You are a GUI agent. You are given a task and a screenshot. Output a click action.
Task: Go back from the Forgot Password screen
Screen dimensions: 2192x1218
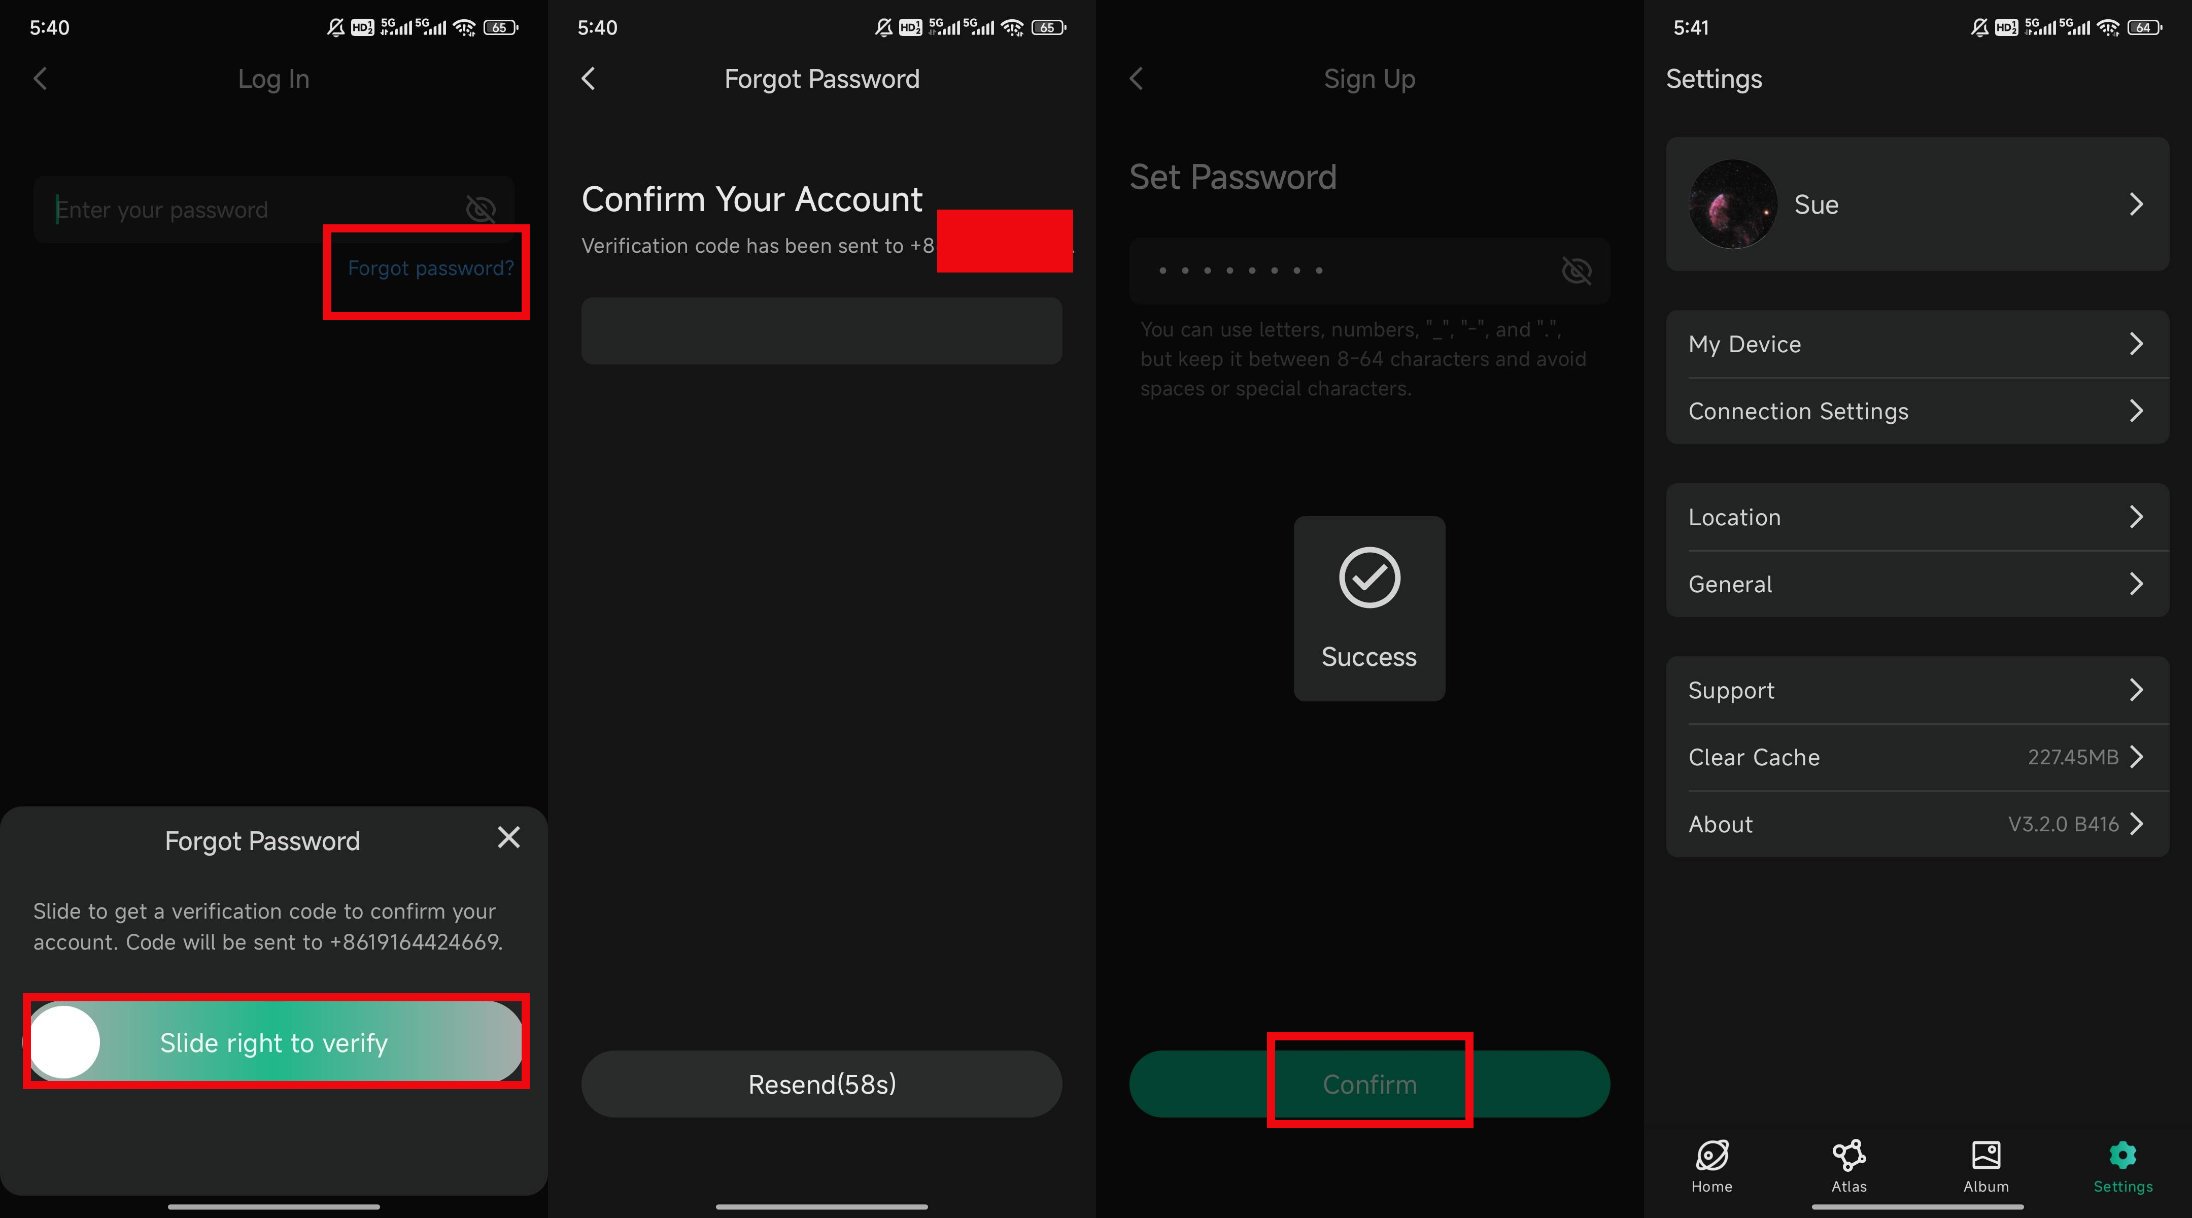coord(588,78)
